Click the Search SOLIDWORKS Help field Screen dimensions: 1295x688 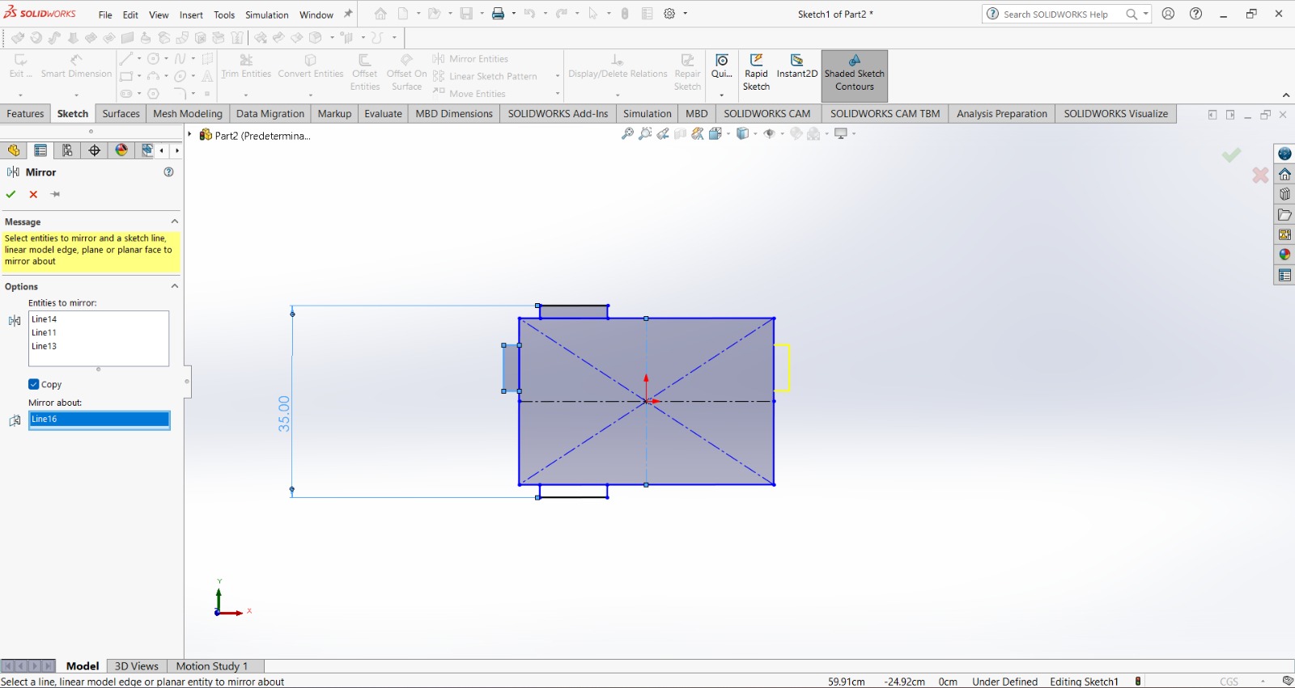(x=1055, y=14)
